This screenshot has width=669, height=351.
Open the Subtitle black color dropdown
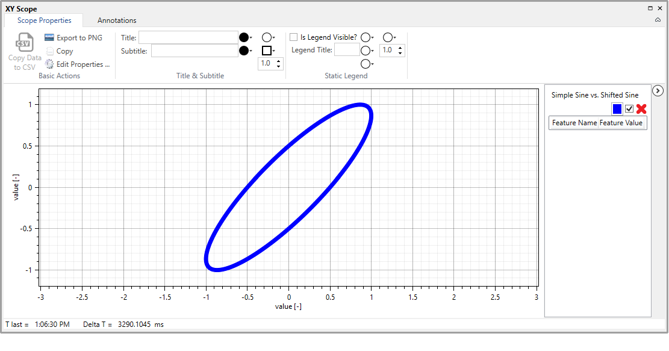(x=245, y=51)
